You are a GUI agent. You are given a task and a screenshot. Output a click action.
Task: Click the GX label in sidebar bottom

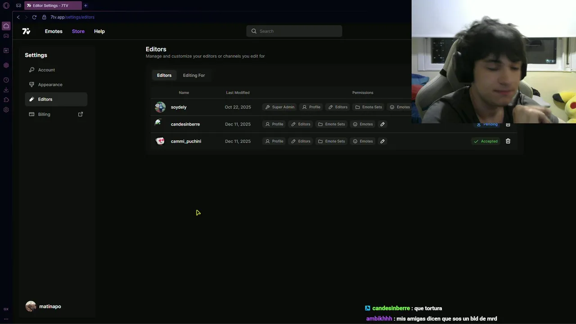click(x=6, y=309)
